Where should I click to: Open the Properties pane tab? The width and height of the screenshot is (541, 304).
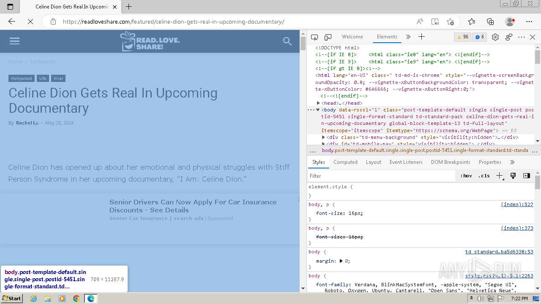pyautogui.click(x=490, y=162)
